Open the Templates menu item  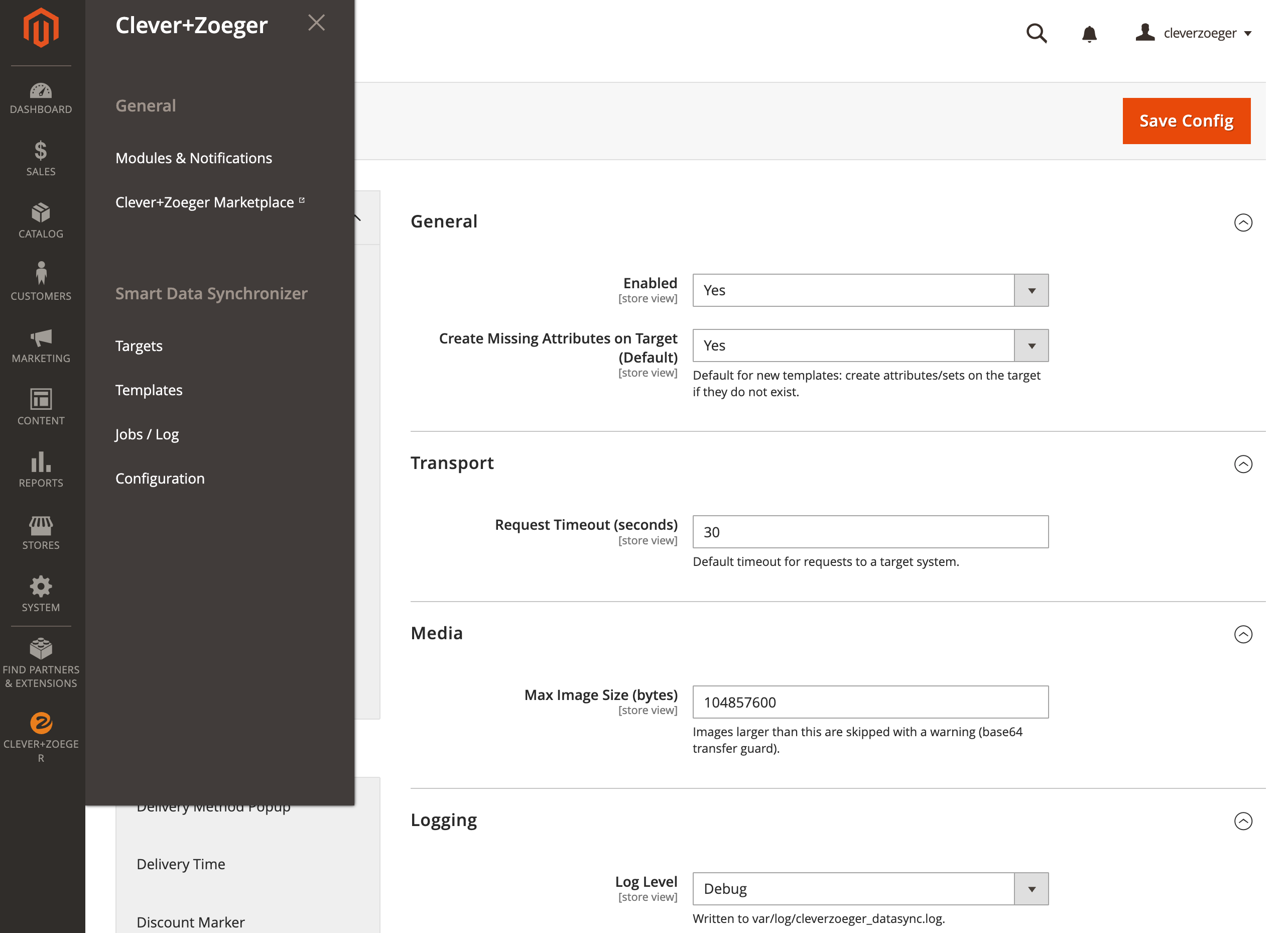[x=149, y=390]
